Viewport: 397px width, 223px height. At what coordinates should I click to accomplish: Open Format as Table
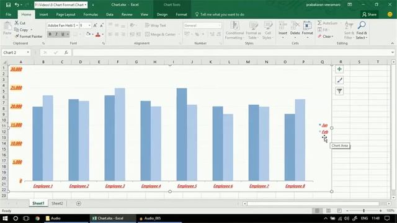[x=253, y=30]
